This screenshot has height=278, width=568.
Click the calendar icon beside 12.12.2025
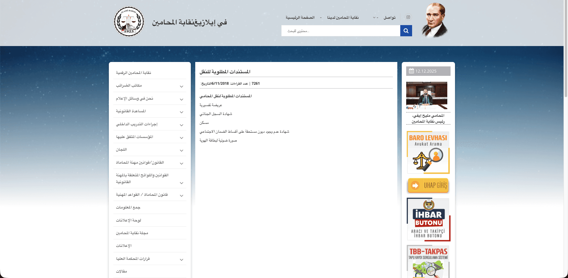pos(411,71)
